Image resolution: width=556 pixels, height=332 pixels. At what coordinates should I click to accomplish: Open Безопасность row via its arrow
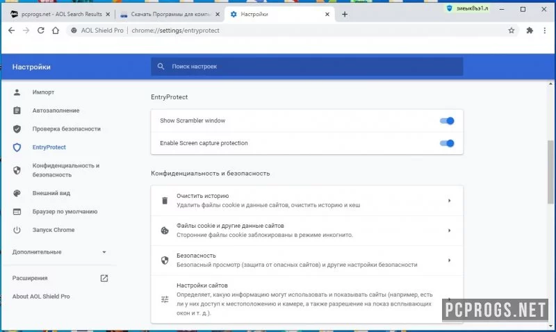click(449, 260)
